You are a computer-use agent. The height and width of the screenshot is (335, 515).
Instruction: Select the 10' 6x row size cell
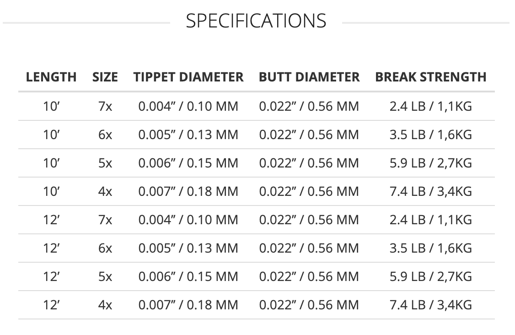105,135
